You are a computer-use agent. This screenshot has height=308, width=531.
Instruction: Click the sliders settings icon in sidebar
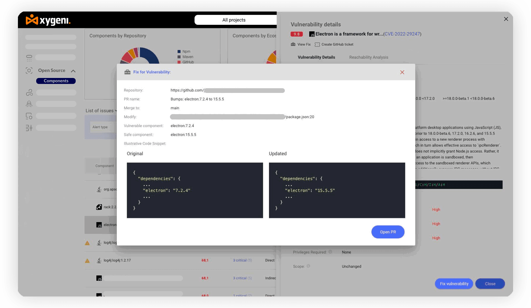point(29,128)
